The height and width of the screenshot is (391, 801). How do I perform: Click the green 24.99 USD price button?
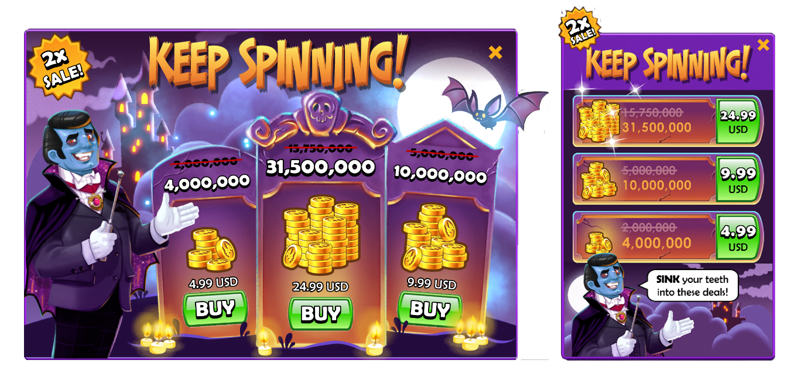pos(738,122)
